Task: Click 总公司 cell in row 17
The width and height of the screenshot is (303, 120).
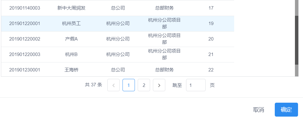Action: point(118,8)
